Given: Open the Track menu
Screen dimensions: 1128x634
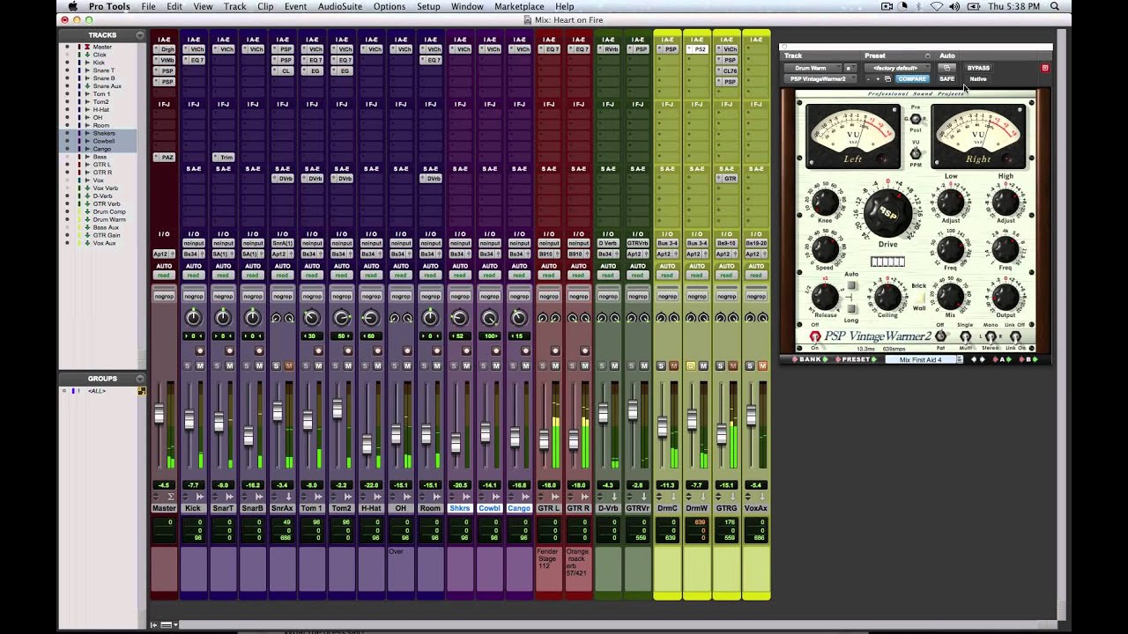Looking at the screenshot, I should (234, 6).
